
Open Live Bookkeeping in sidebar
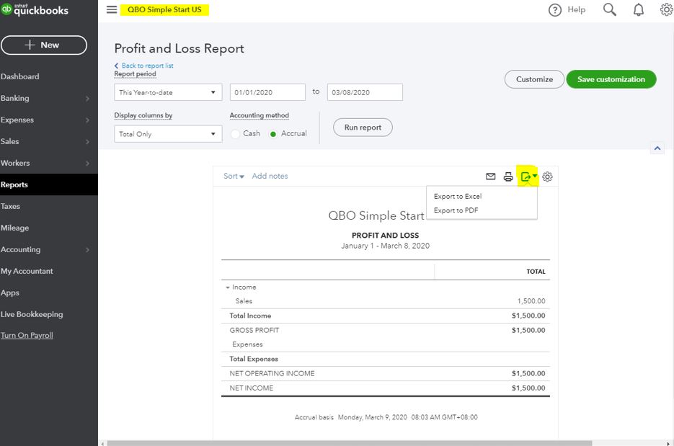[x=32, y=314]
